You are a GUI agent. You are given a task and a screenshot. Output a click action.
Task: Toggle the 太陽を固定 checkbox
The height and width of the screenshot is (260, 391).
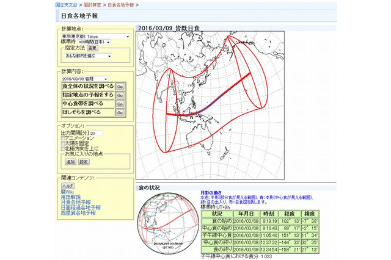coord(63,143)
